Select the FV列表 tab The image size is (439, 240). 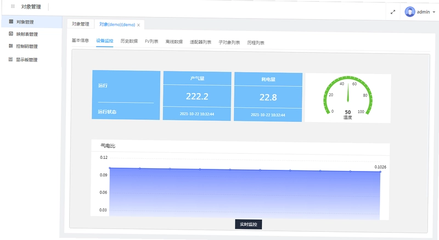pyautogui.click(x=151, y=42)
